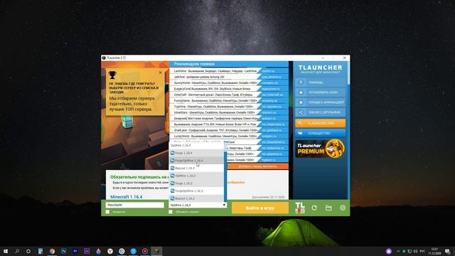This screenshot has height=256, width=455.
Task: Close the yellow trophy notification
Action: (x=161, y=73)
